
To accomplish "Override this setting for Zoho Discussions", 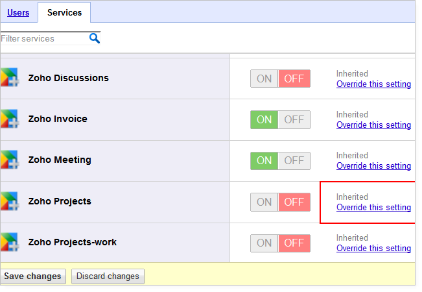I will click(x=373, y=84).
